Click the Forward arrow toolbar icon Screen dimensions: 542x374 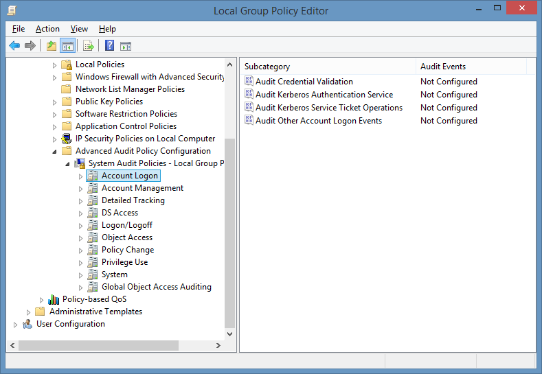pos(30,45)
